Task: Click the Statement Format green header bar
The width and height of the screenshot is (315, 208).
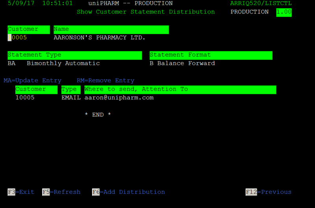Action: coord(211,55)
